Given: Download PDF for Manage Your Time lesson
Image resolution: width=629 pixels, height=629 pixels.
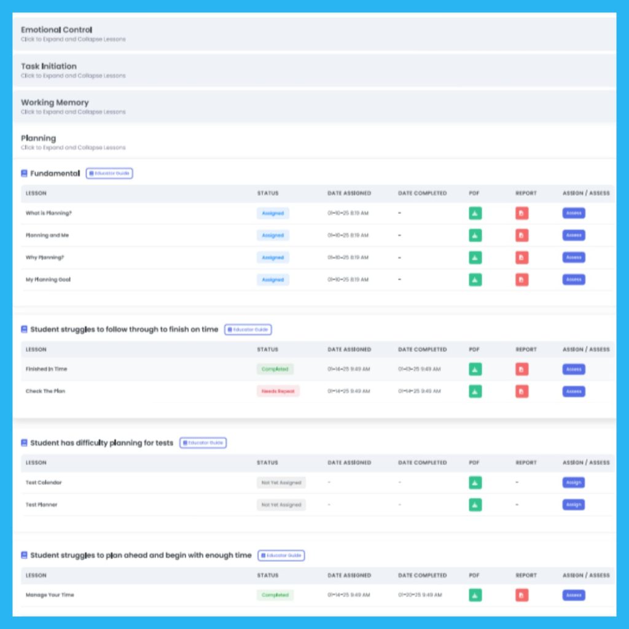Looking at the screenshot, I should pyautogui.click(x=475, y=595).
